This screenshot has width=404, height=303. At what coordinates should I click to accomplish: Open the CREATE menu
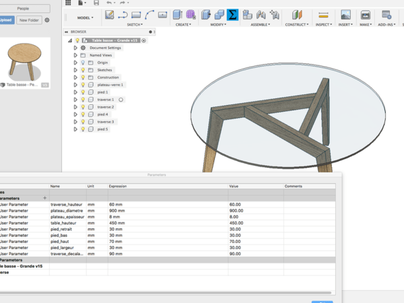[183, 24]
